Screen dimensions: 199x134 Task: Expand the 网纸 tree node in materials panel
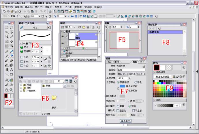21,85
